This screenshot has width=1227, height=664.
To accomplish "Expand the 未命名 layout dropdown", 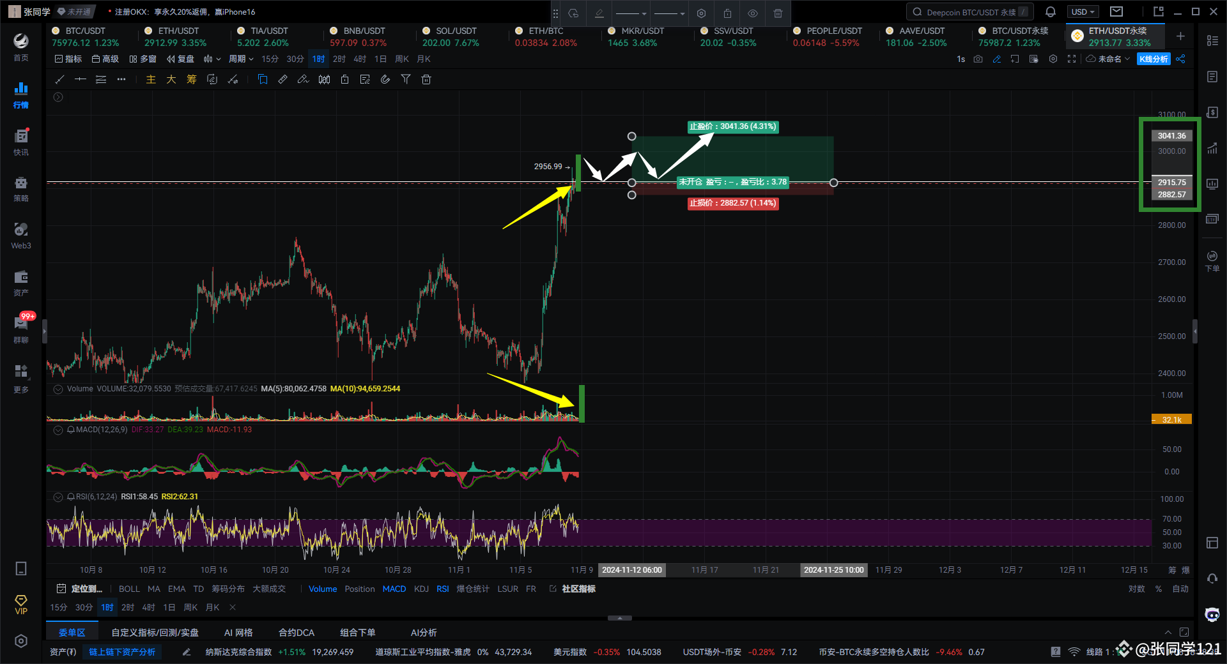I will (1107, 59).
